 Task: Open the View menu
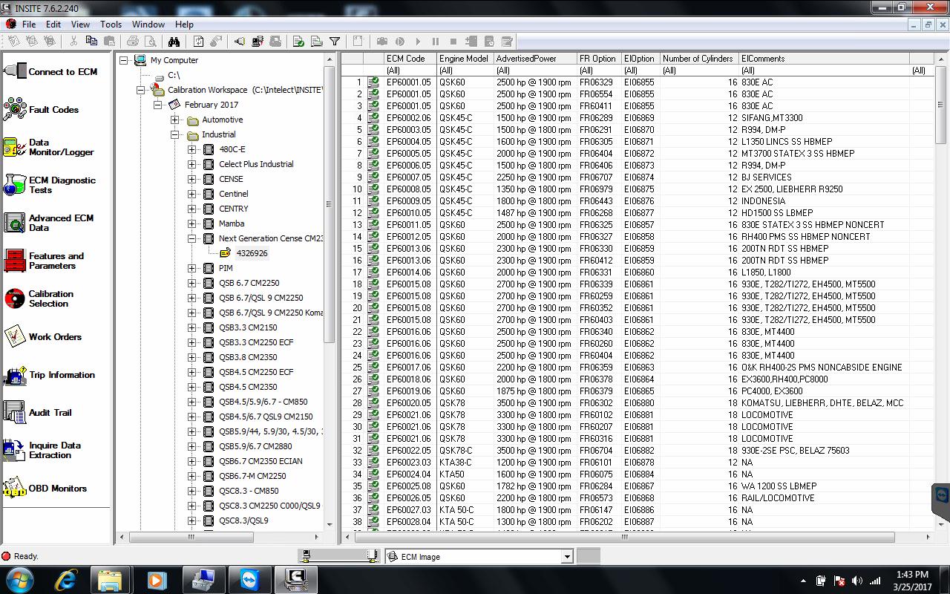coord(81,25)
